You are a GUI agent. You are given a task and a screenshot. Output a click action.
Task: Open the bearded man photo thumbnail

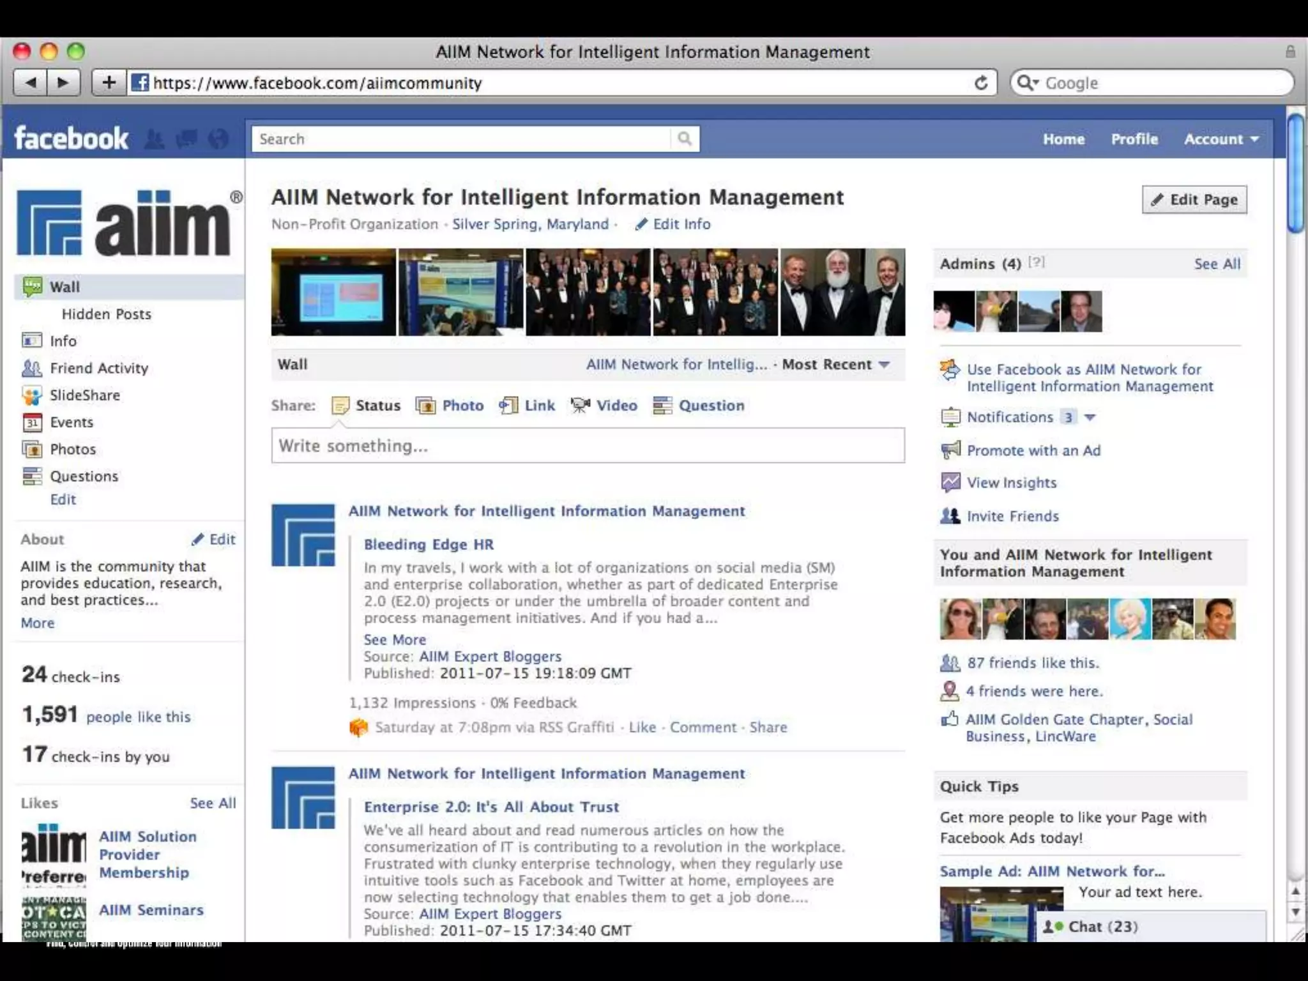pos(842,293)
